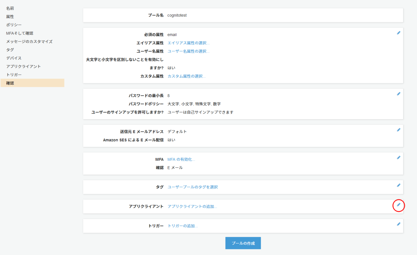
Task: Open tag settings with the pencil icon
Action: click(398, 185)
